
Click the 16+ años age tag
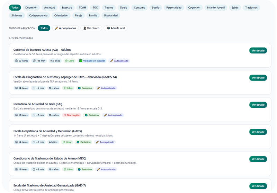[55, 61]
